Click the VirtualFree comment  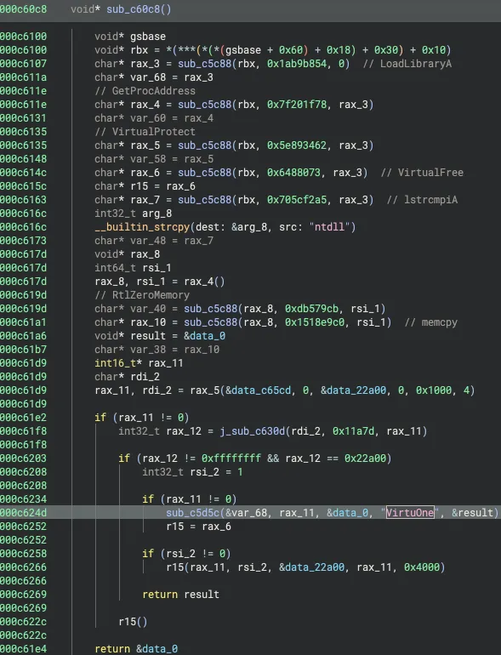click(x=422, y=173)
